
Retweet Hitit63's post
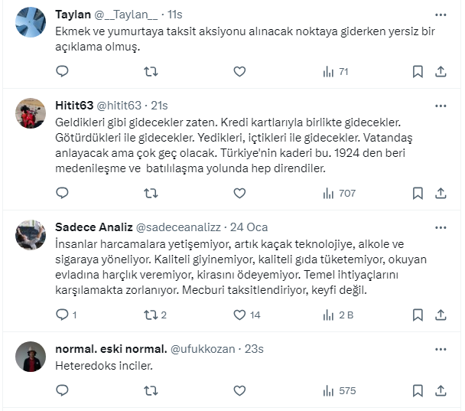pos(151,194)
